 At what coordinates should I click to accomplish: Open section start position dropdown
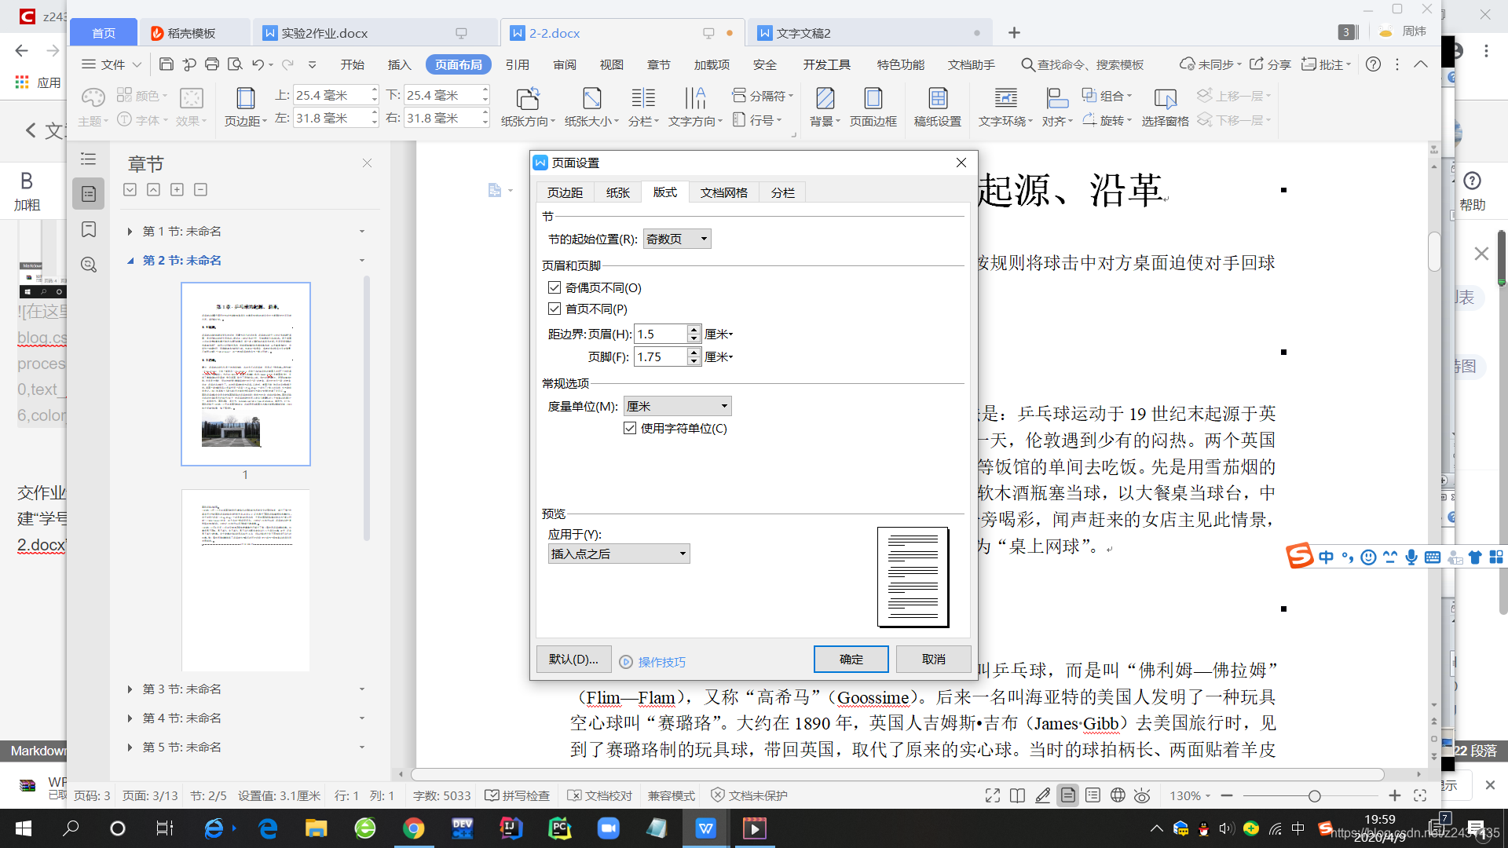coord(677,239)
